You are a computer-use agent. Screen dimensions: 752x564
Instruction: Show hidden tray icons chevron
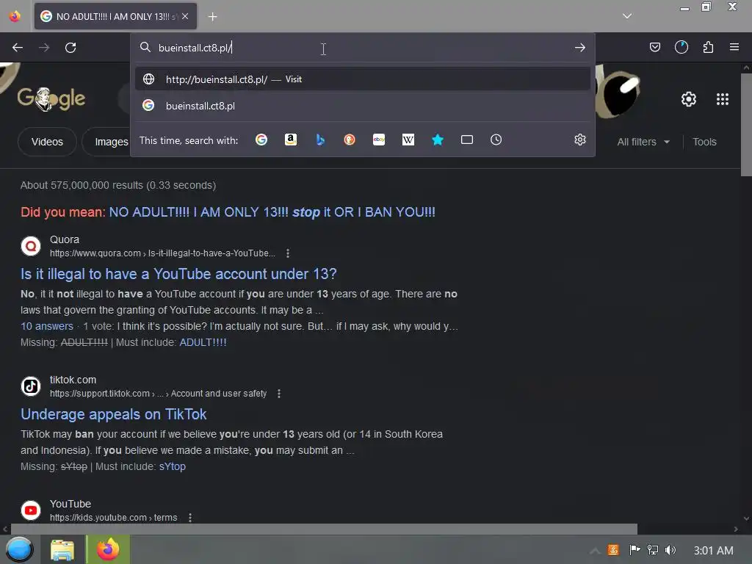[x=595, y=551]
